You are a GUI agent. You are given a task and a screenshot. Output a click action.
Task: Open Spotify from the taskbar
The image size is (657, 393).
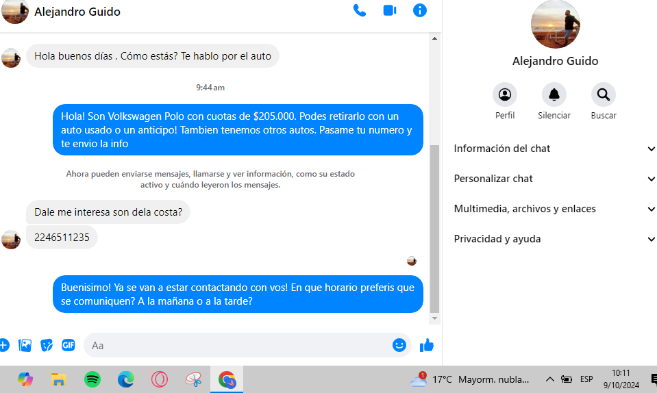(x=92, y=379)
